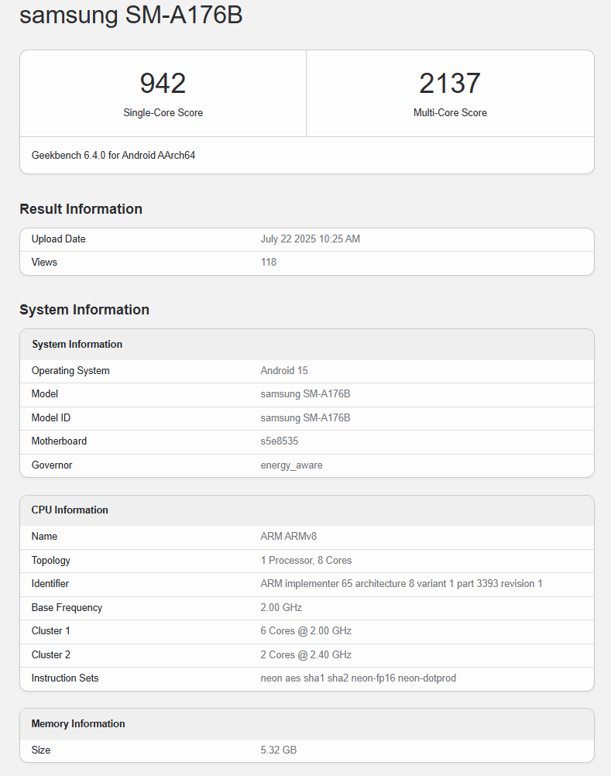The image size is (611, 776).
Task: Click the Android 15 operating system value
Action: (x=284, y=371)
